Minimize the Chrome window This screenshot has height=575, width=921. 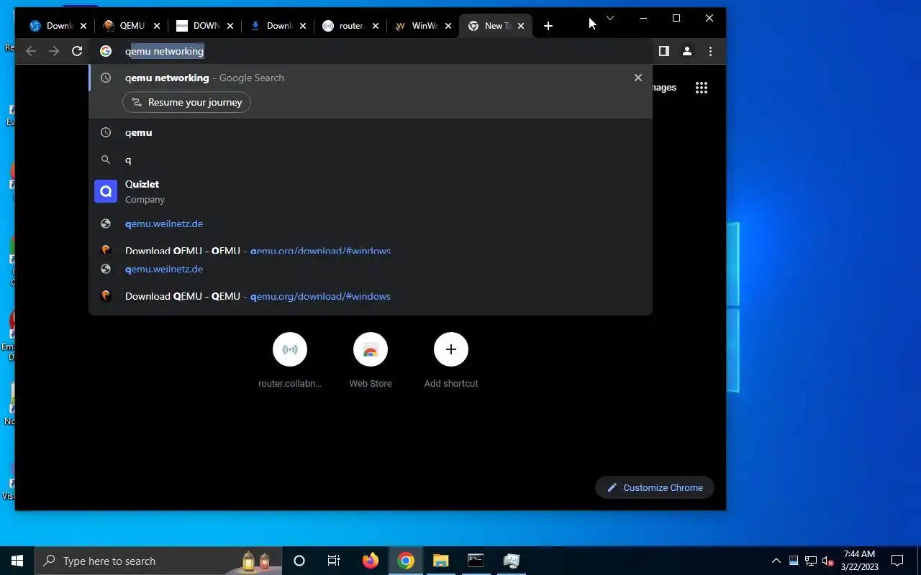point(643,18)
